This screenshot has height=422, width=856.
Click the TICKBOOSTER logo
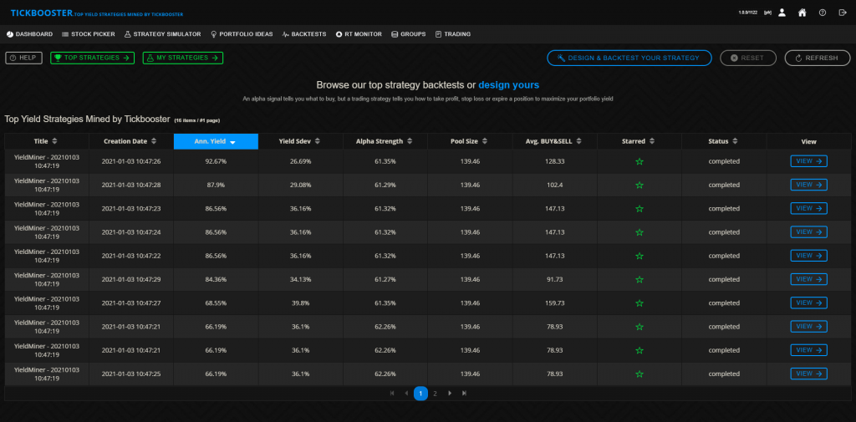point(42,12)
